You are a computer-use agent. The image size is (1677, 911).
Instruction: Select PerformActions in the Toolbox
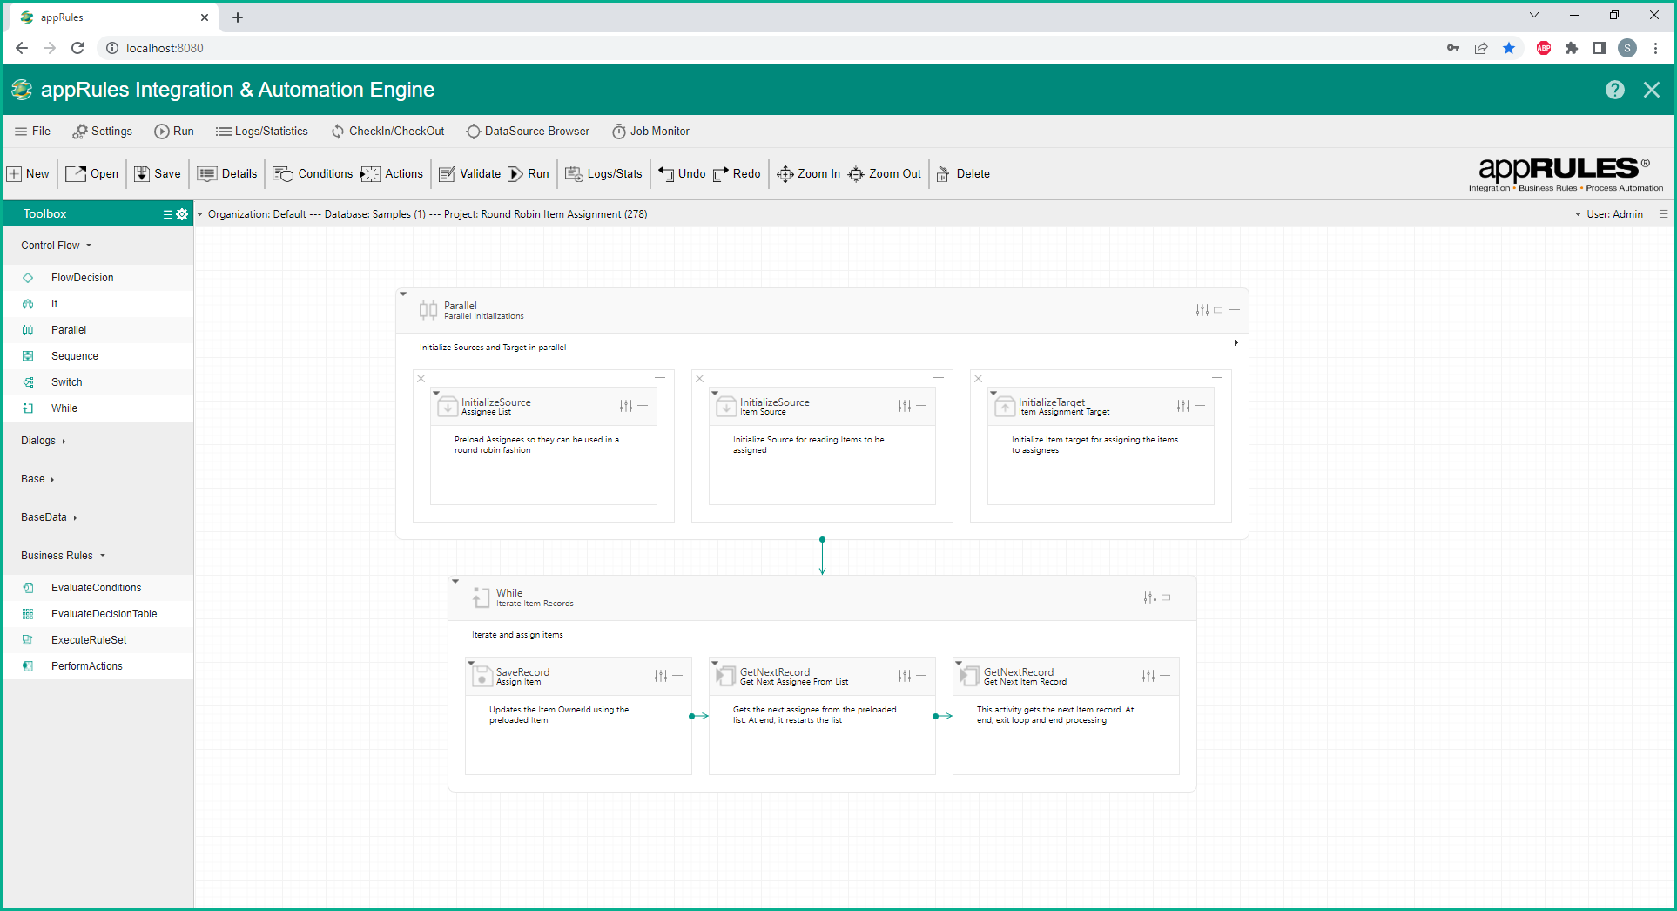point(98,666)
